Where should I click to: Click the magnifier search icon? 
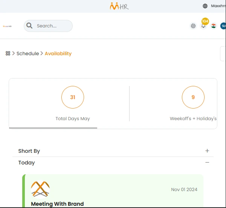[x=29, y=26]
